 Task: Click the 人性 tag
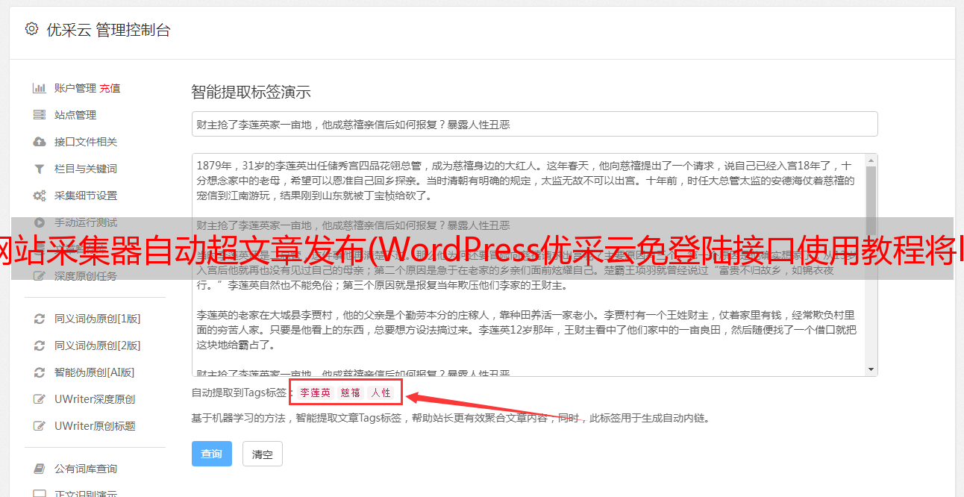tap(381, 393)
